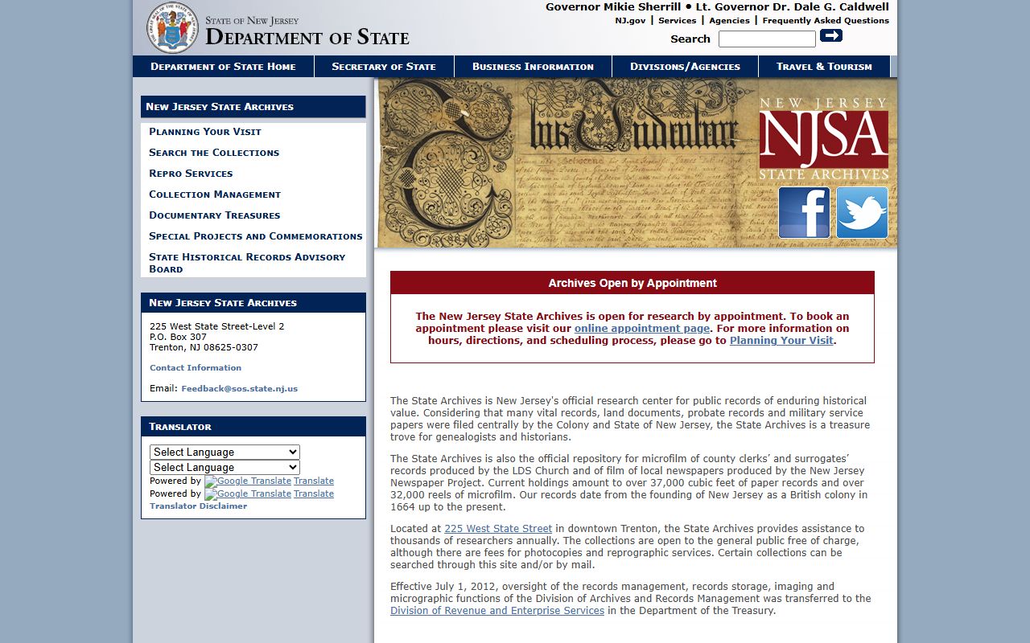Click the NJ.gov top link

coord(630,21)
